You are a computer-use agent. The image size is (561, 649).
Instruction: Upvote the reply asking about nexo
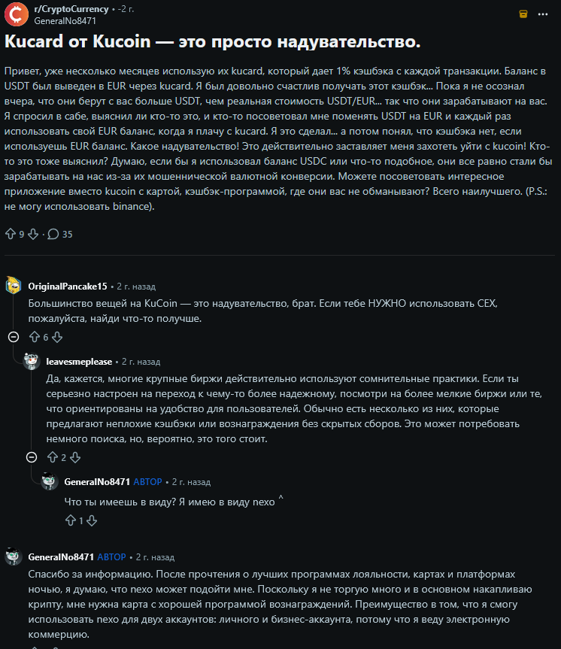coord(71,520)
